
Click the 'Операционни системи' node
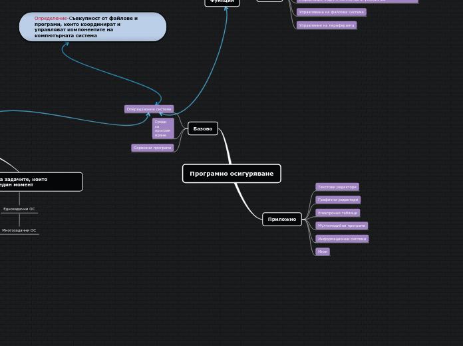149,109
